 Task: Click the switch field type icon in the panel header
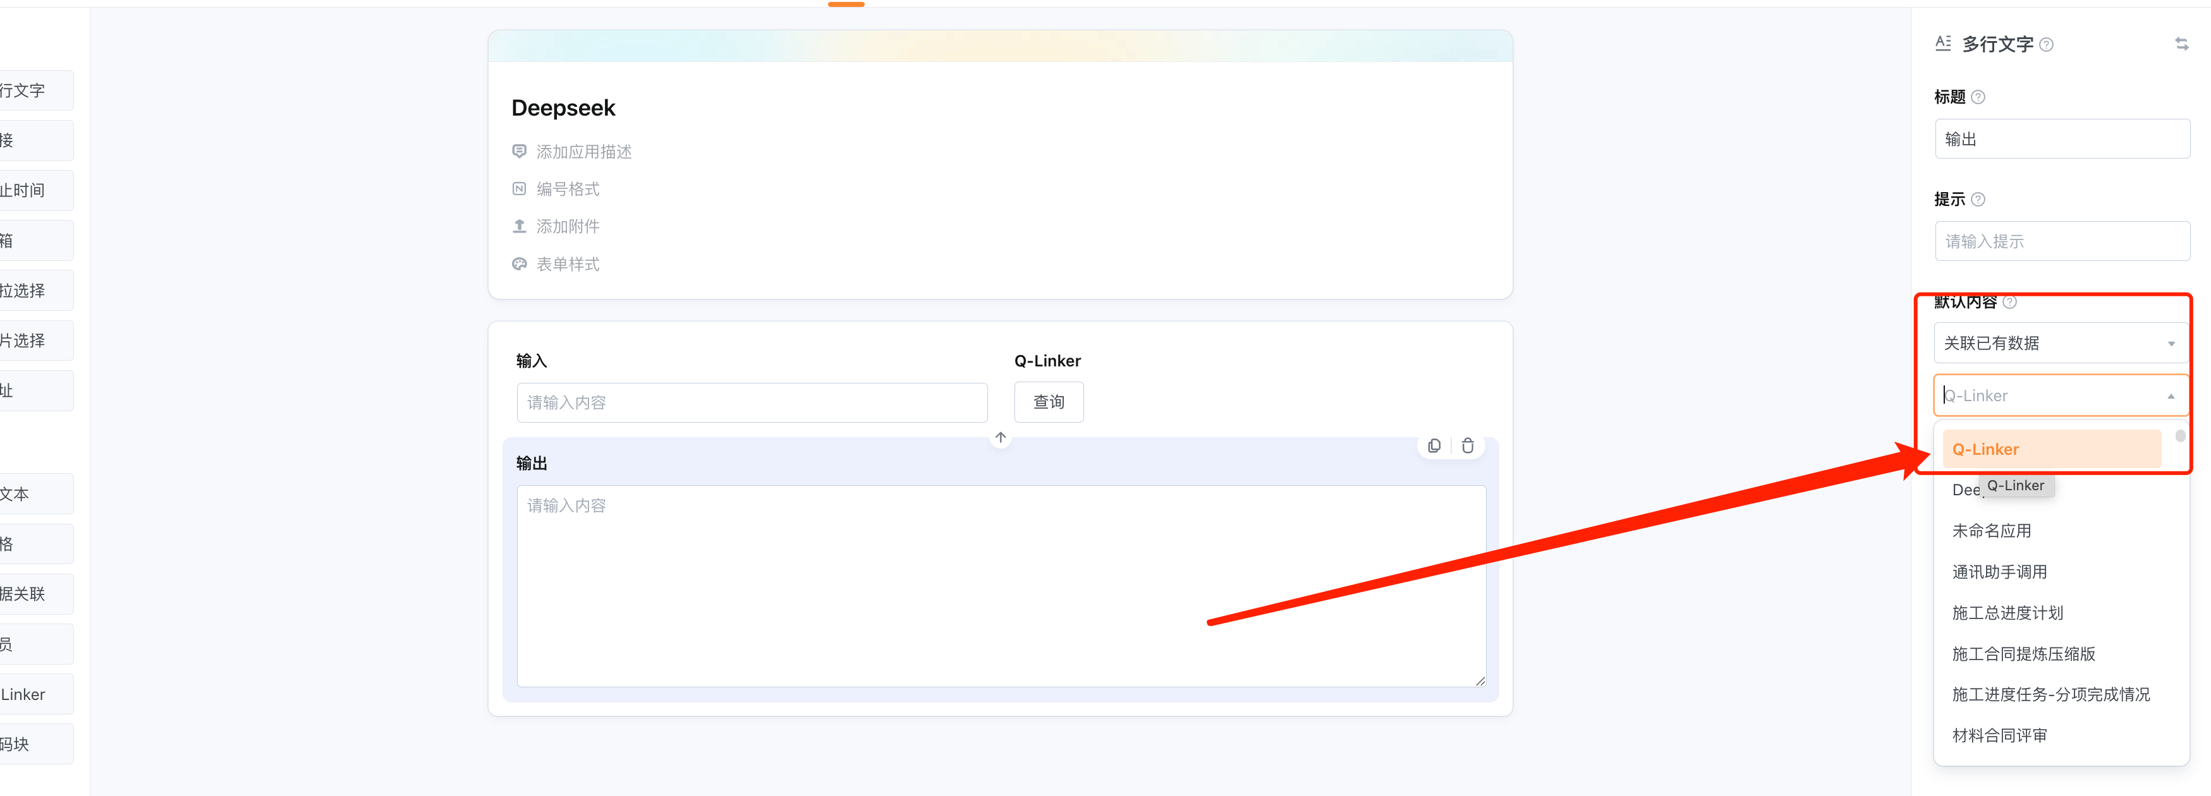(2182, 44)
